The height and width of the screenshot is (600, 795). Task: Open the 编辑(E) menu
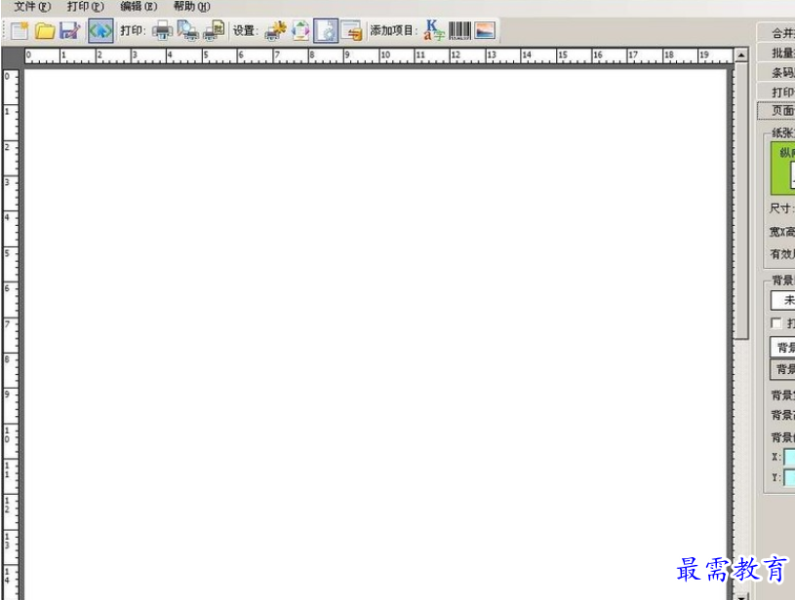tap(139, 7)
